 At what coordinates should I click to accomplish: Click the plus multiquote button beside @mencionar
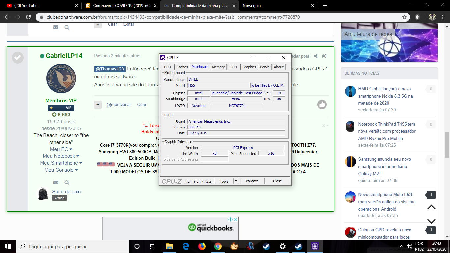[x=98, y=104]
